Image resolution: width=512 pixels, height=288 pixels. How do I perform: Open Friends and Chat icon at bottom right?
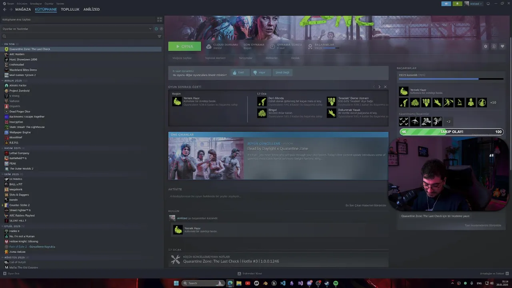click(507, 274)
